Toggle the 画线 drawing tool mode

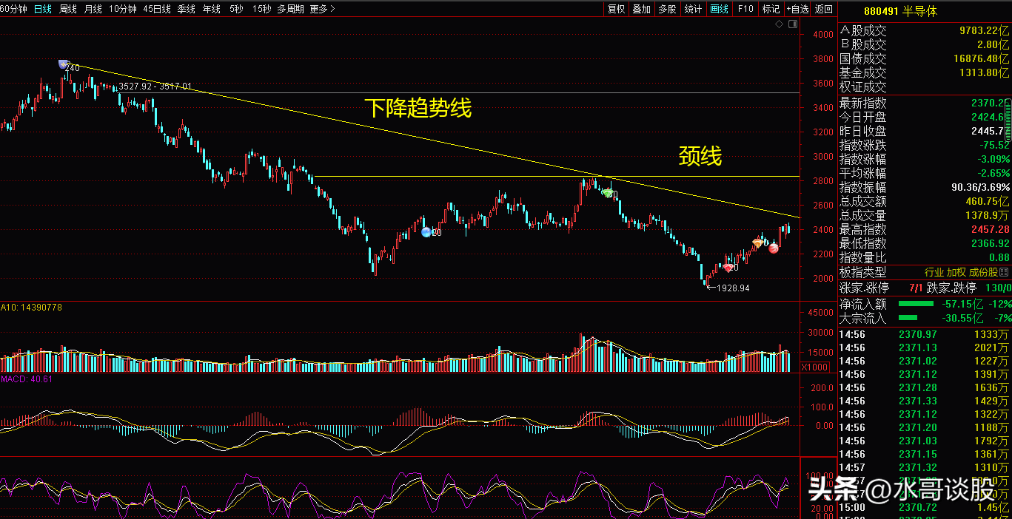[719, 9]
